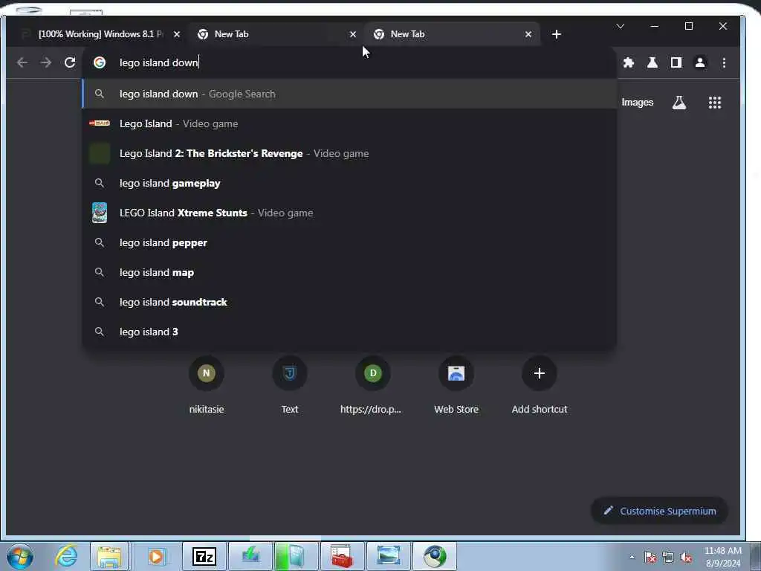Reload the page with the refresh icon

[70, 62]
